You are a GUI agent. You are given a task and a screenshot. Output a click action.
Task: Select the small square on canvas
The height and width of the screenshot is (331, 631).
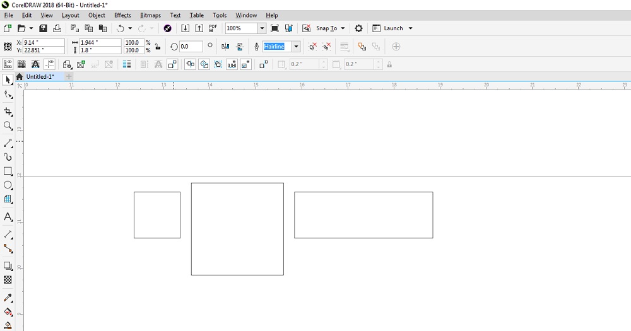click(x=157, y=215)
